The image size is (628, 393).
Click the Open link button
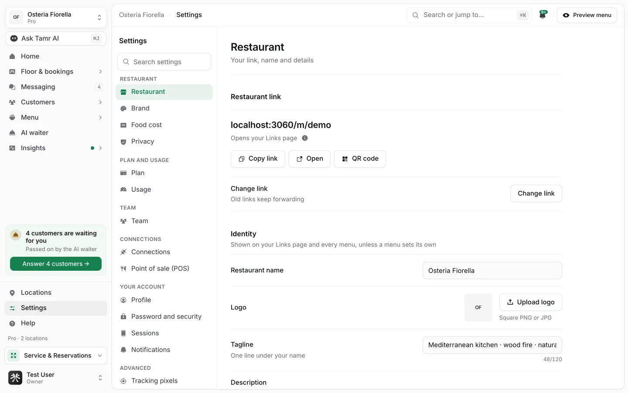(x=310, y=159)
